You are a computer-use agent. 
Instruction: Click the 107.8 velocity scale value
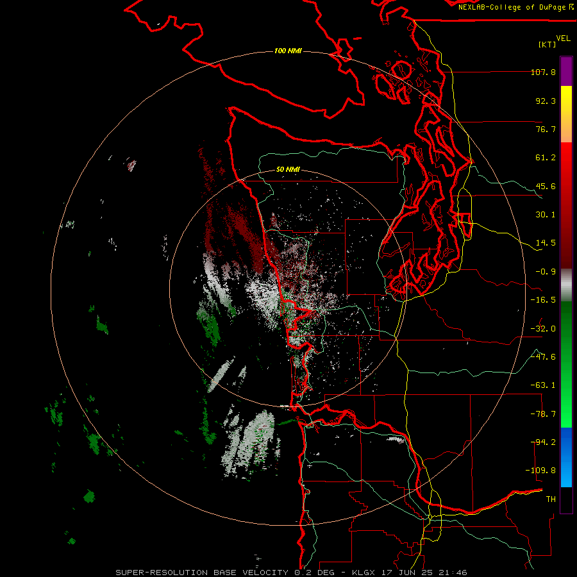click(543, 72)
